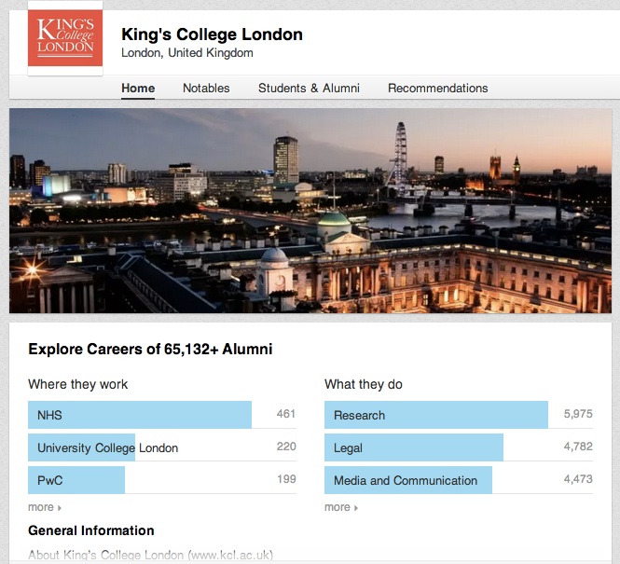
Task: Click the General Information heading
Action: point(91,530)
